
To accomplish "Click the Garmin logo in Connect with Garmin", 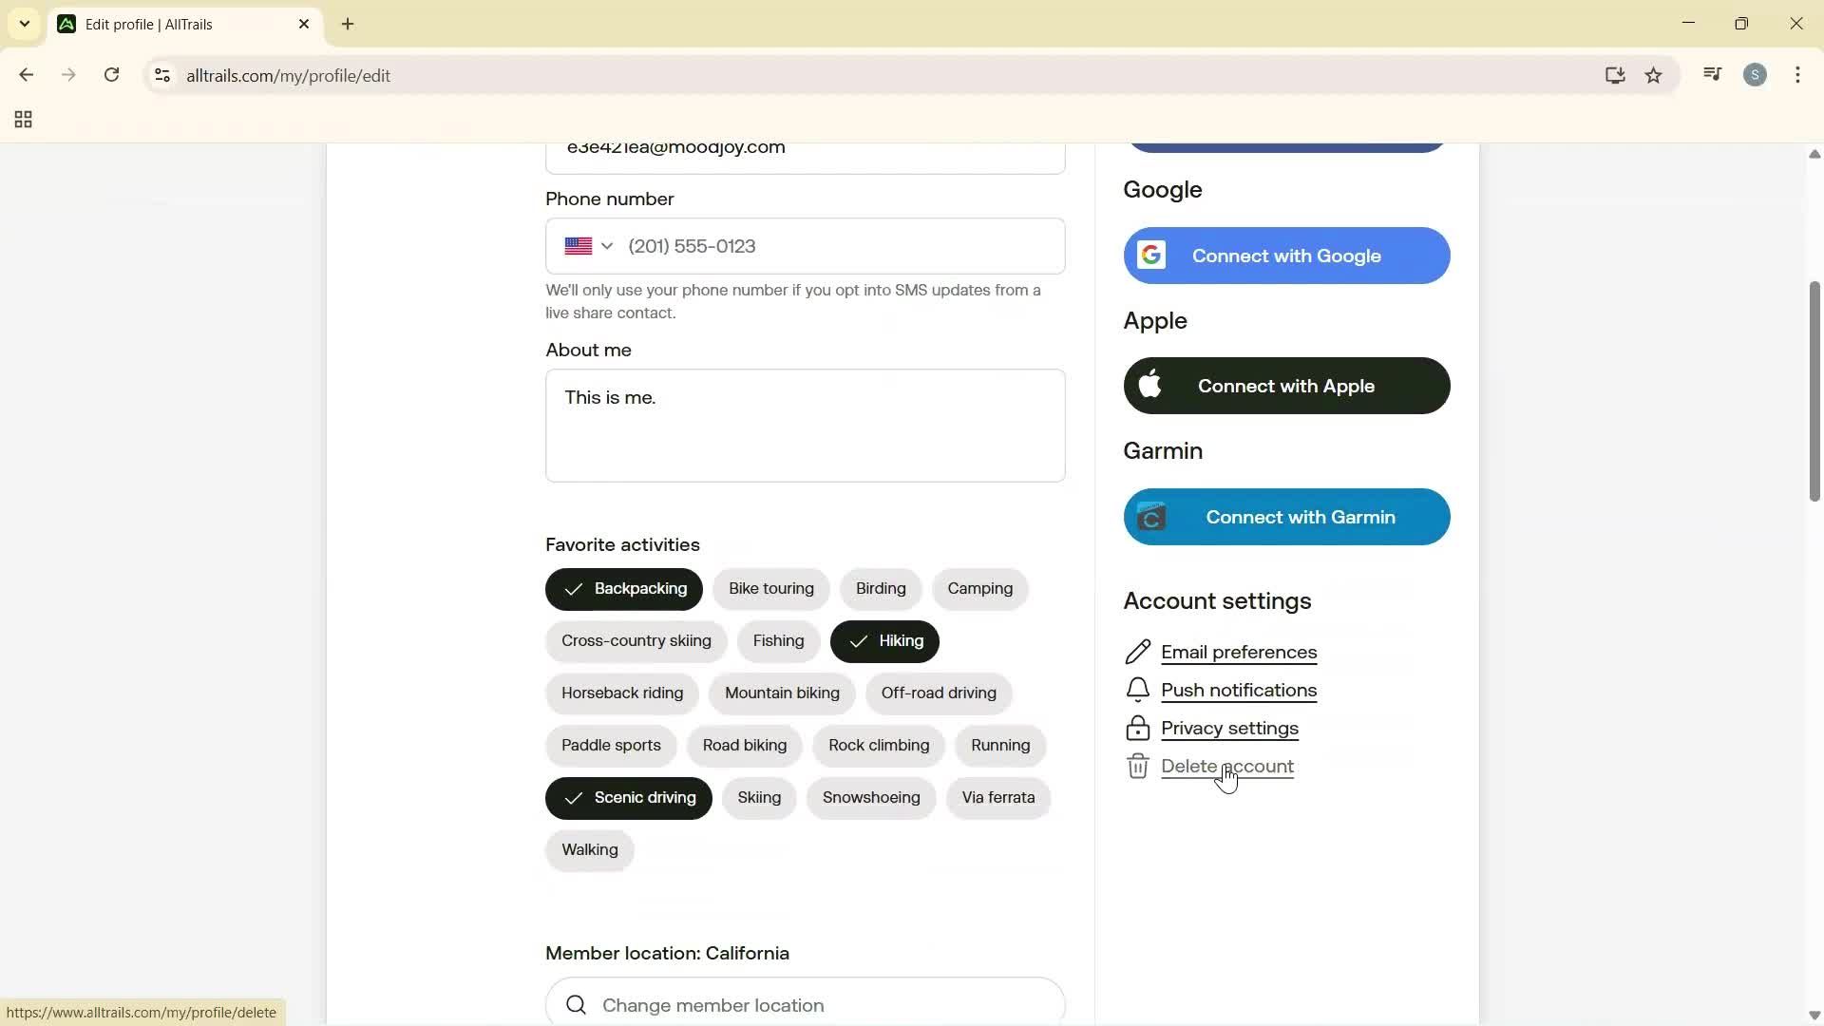I will point(1151,517).
